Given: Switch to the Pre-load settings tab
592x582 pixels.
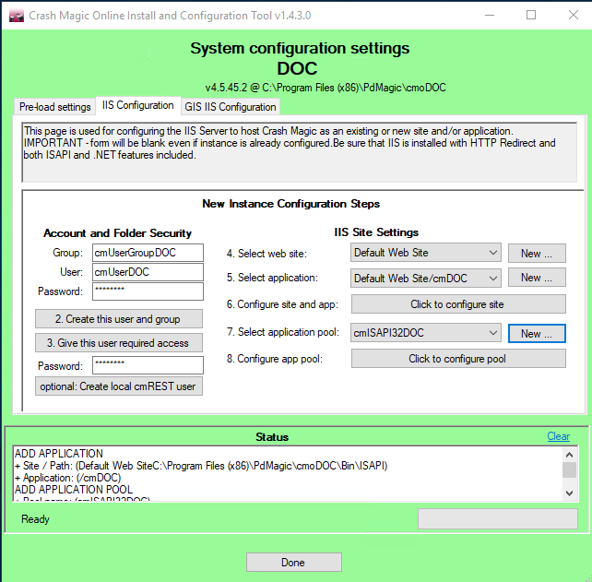Looking at the screenshot, I should [55, 107].
